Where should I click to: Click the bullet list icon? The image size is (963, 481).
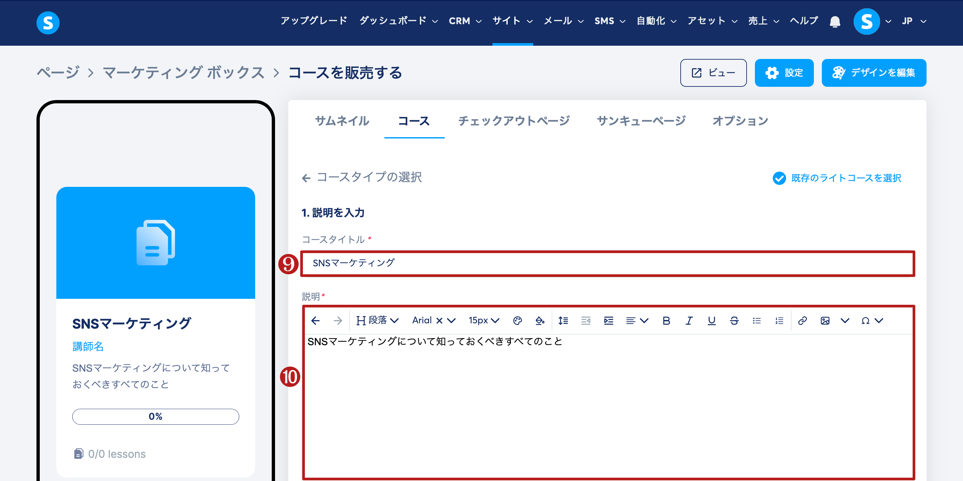(757, 321)
